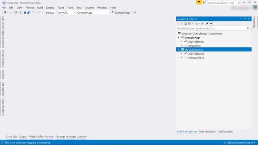Click the Find in Files toolbar icon
Image resolution: width=258 pixels, height=145 pixels.
(x=135, y=12)
